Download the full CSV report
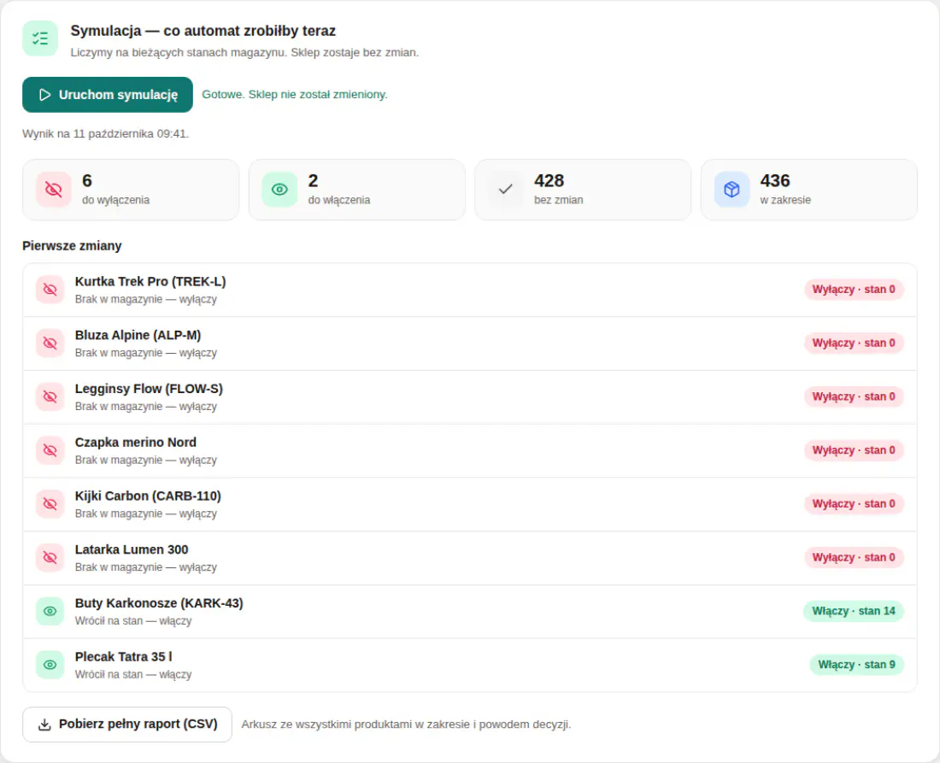Image resolution: width=940 pixels, height=763 pixels. 127,724
